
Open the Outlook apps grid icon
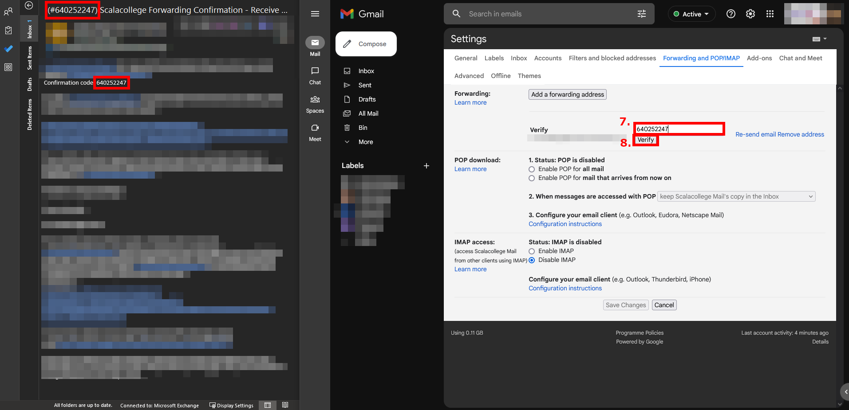(8, 67)
